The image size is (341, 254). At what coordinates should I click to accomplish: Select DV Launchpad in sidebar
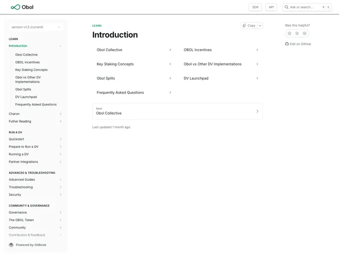click(x=26, y=97)
